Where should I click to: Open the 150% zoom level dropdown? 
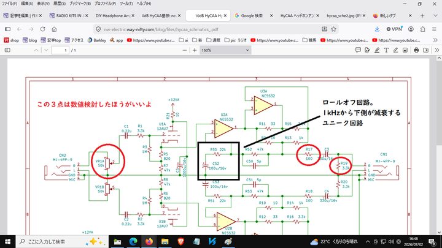pos(225,50)
